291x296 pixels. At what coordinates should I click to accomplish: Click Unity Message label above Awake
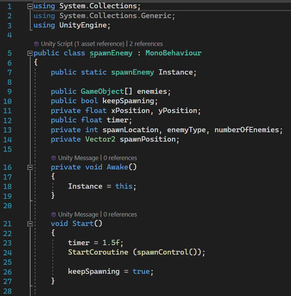pyautogui.click(x=78, y=158)
